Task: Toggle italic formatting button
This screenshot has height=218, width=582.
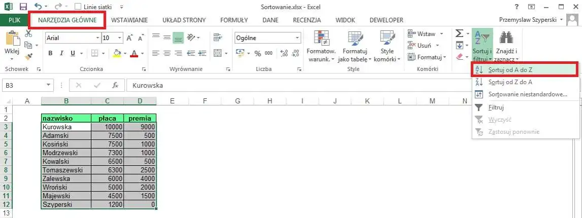Action: 61,53
